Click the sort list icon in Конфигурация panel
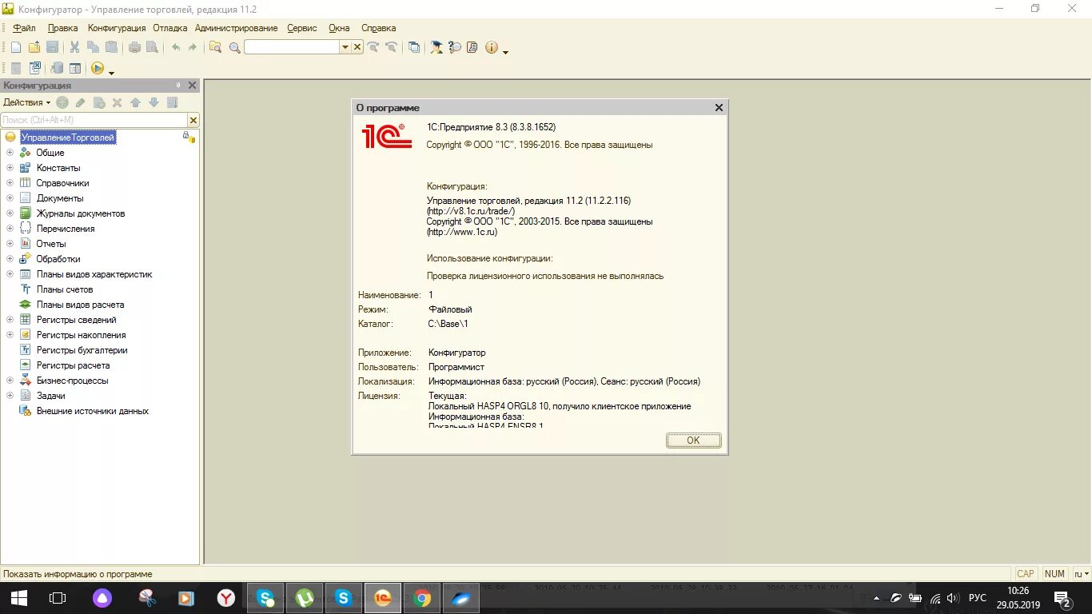The height and width of the screenshot is (614, 1092). (172, 102)
